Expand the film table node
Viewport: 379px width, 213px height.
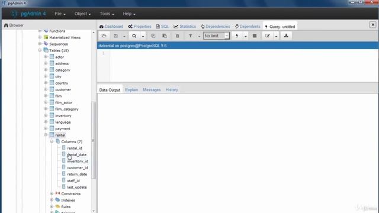click(46, 96)
